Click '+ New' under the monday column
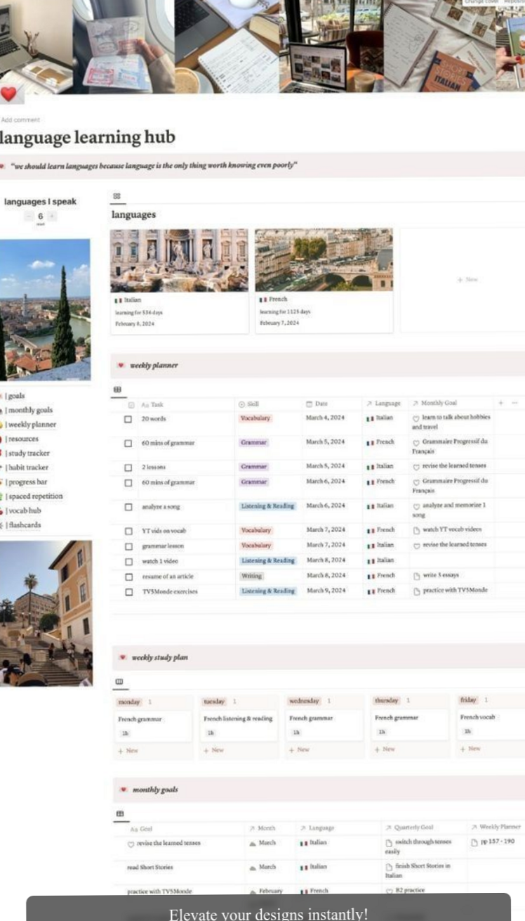Viewport: 525px width, 921px height. coord(128,750)
